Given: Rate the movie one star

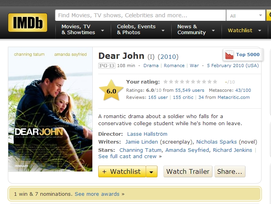Looking at the screenshot, I should [x=165, y=82].
